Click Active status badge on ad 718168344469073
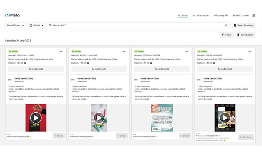The image size is (262, 157). click(x=202, y=51)
